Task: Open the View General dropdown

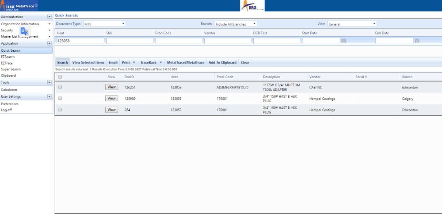Action: [x=352, y=24]
